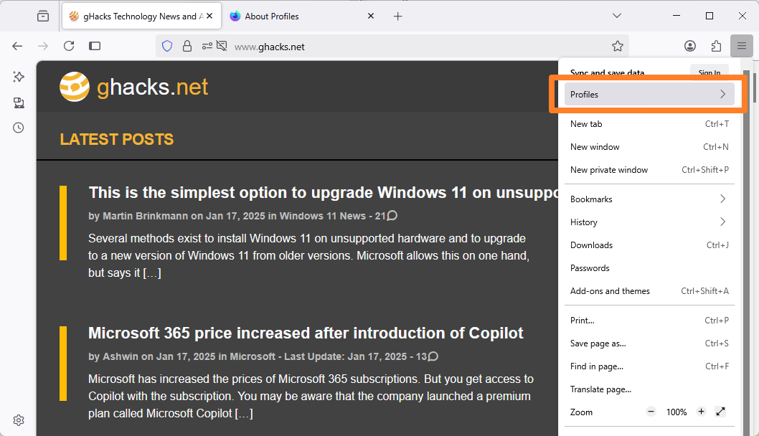Viewport: 759px width, 436px height.
Task: Click the comment bubble on the Windows 11 post
Action: [392, 215]
